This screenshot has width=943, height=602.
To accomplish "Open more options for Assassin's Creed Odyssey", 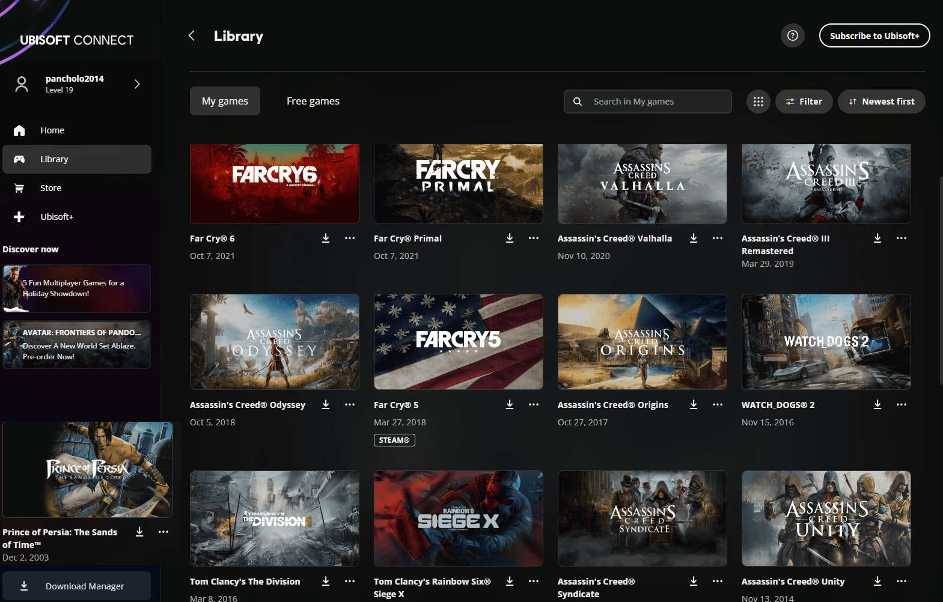I will tap(350, 404).
